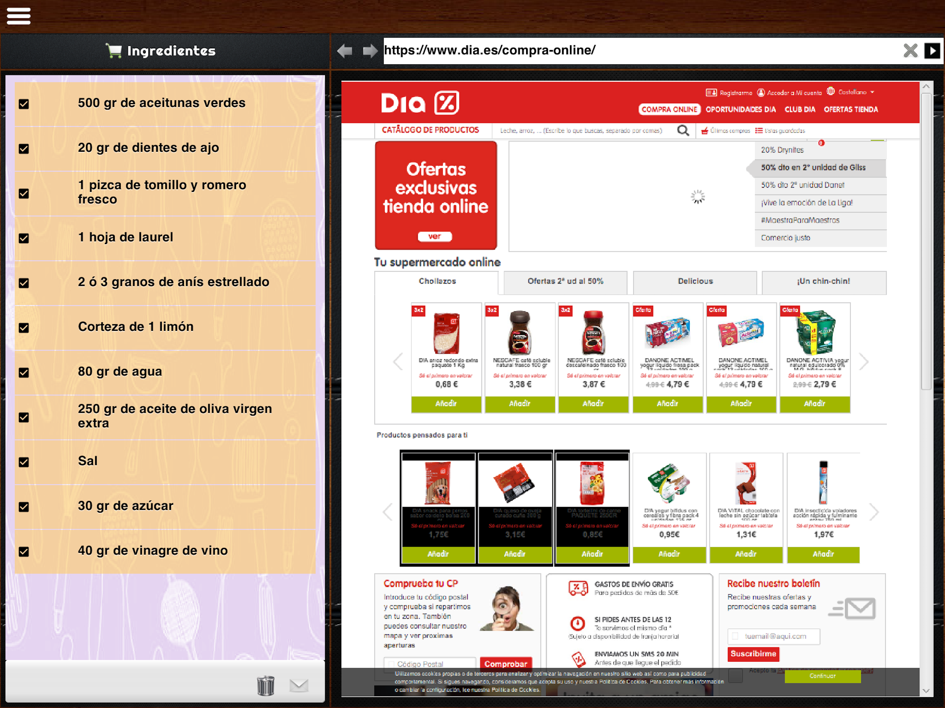Open Listas guardadas icon link

coord(780,131)
